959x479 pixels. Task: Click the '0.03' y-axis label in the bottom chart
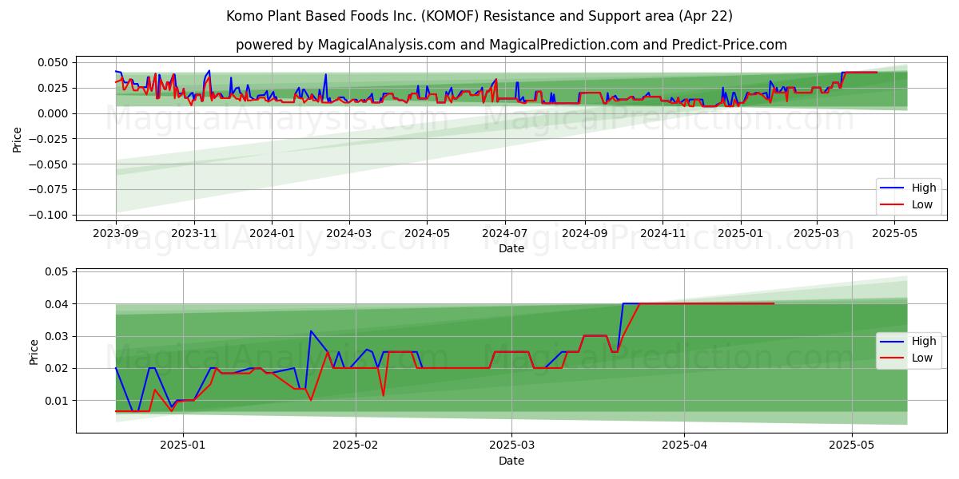pos(58,336)
